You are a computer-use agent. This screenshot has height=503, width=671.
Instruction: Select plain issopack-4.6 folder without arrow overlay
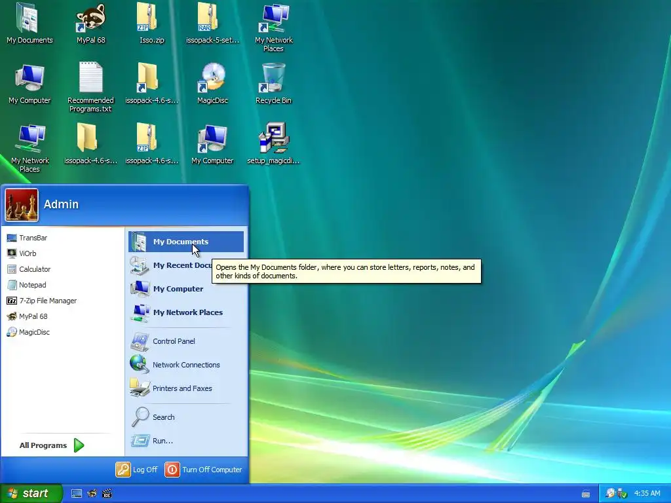[90, 144]
